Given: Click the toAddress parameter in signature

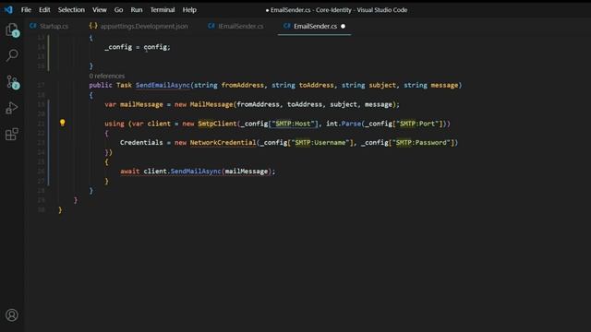Looking at the screenshot, I should (316, 85).
